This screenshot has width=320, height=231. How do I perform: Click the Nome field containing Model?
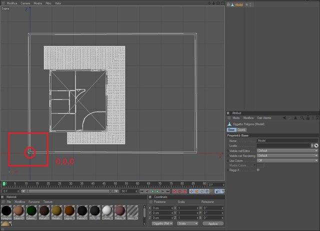(287, 140)
